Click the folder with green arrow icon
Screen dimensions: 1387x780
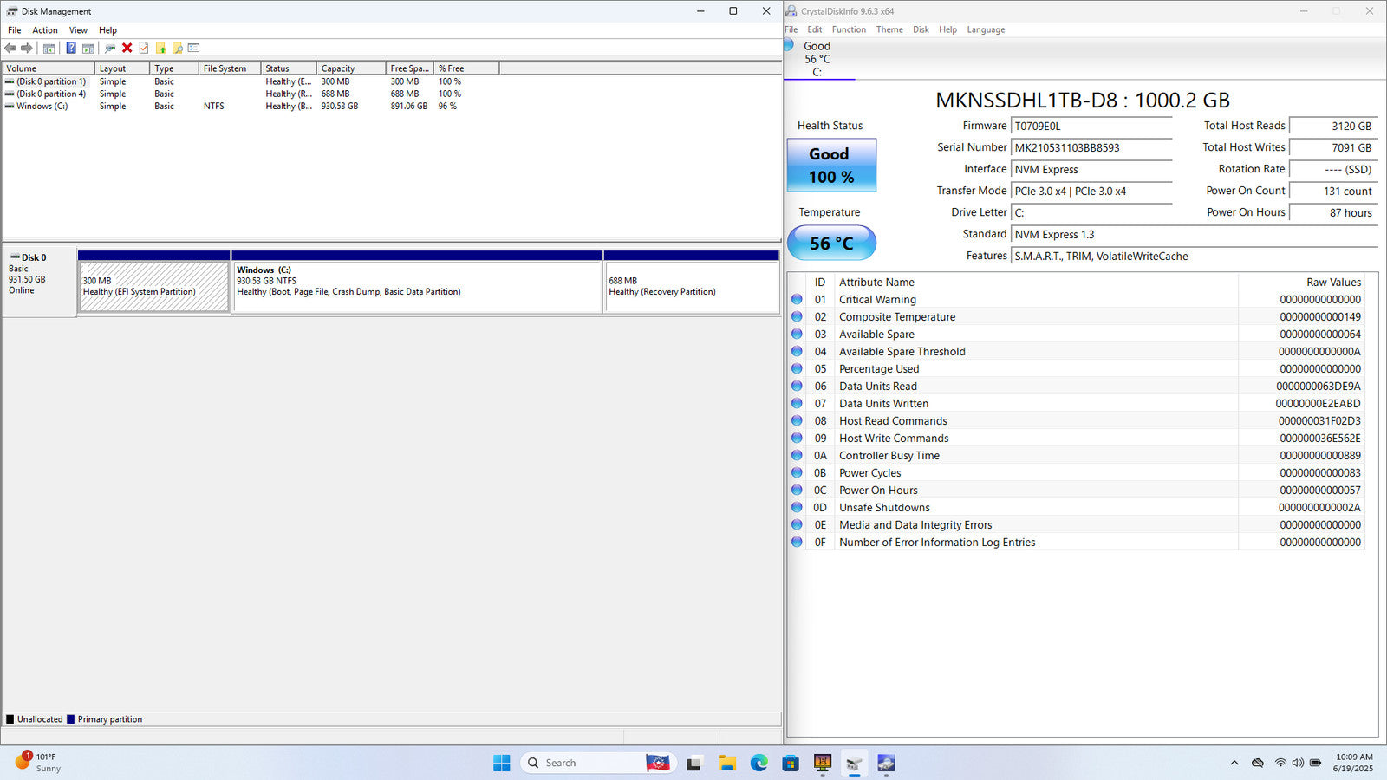point(160,48)
